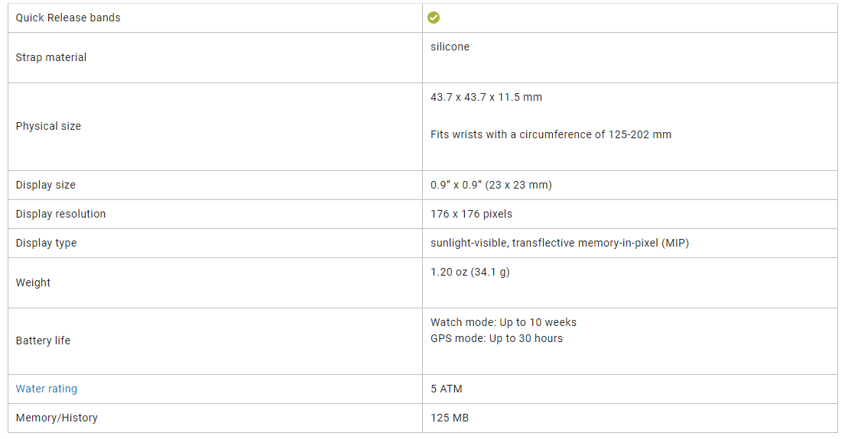Select the 1.20 oz (34.1 g) weight value
845x439 pixels.
coord(470,272)
